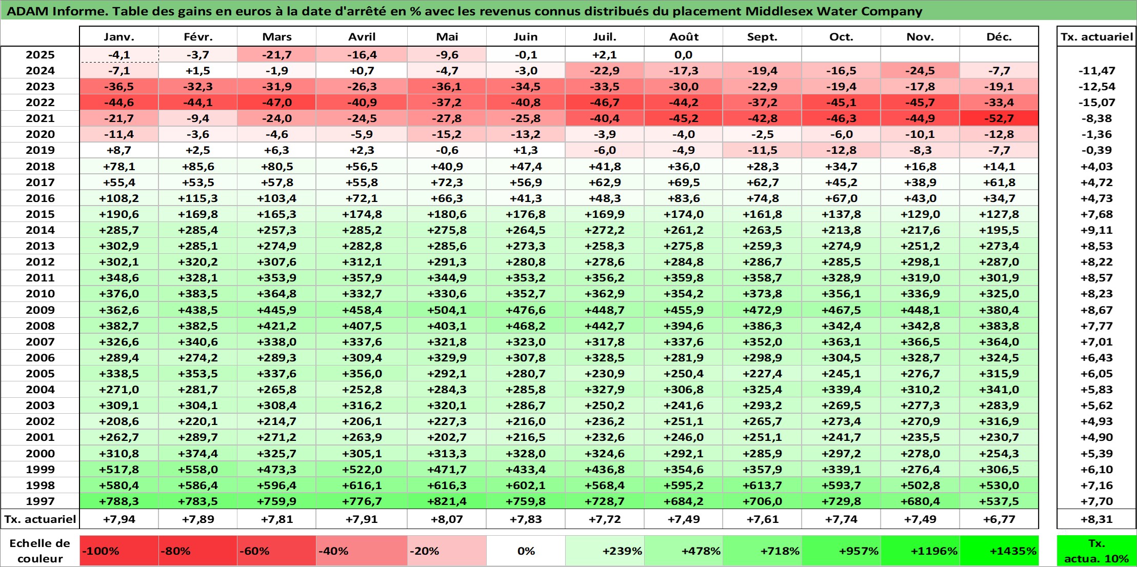Click the 'Oct.' column header
The height and width of the screenshot is (567, 1137).
pyautogui.click(x=841, y=36)
